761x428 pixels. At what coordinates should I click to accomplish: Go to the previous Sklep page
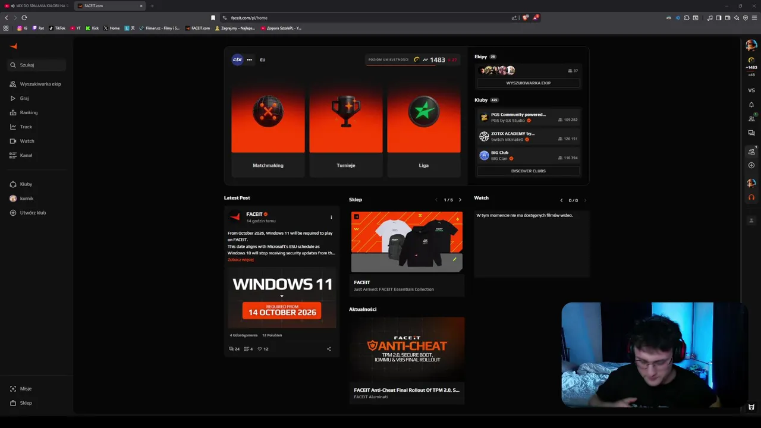pos(436,200)
